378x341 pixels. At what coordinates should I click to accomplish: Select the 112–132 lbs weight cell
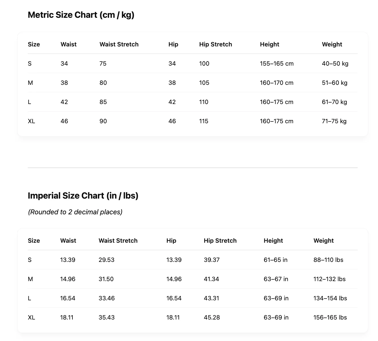click(329, 279)
